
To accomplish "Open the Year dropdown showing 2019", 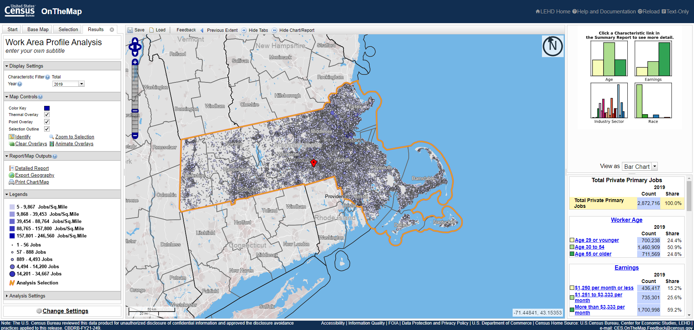I will tap(68, 84).
